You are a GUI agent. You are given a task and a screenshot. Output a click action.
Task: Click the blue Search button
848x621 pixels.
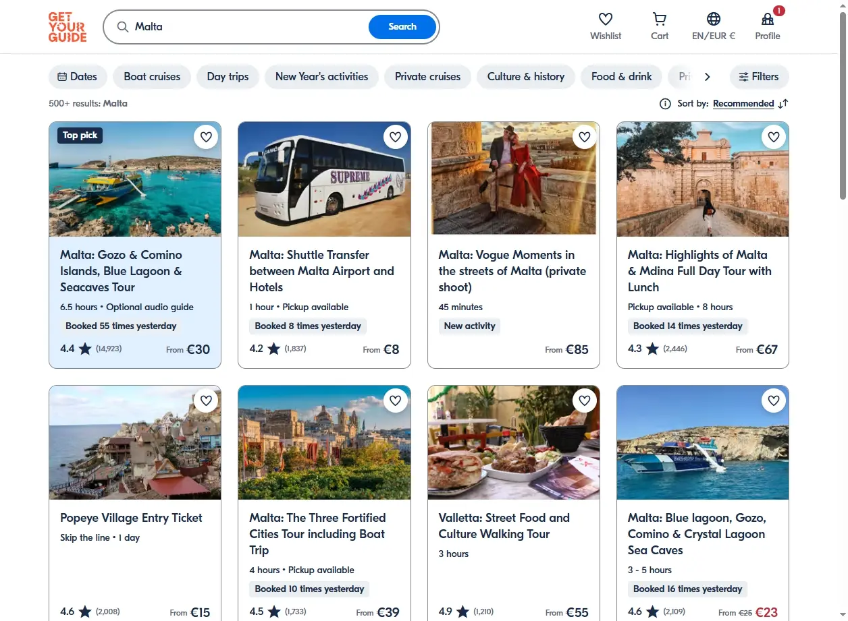tap(402, 27)
